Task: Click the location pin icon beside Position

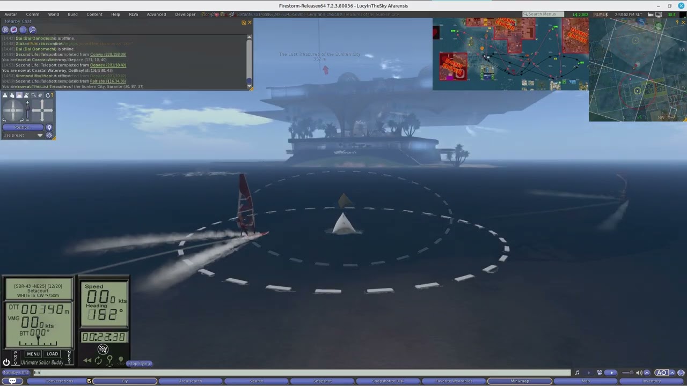Action: pyautogui.click(x=49, y=128)
